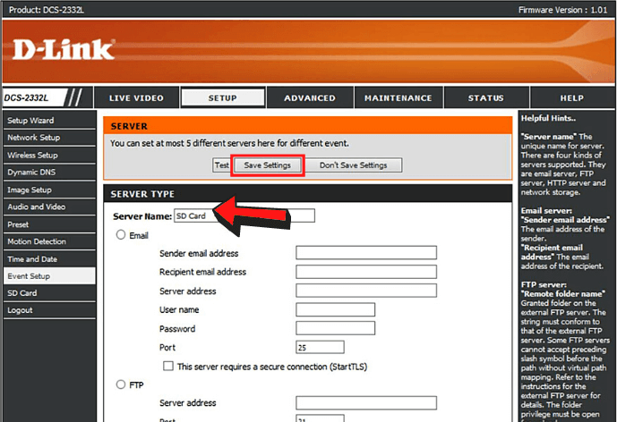
Task: Click the Sender email address field
Action: (x=366, y=253)
